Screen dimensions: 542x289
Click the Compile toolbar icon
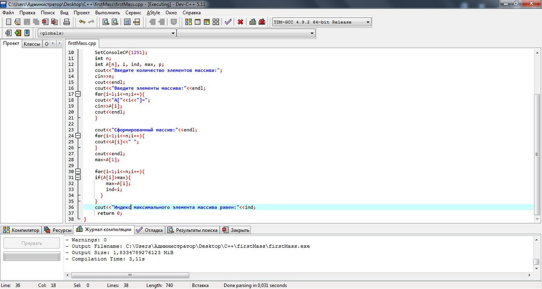click(x=188, y=22)
